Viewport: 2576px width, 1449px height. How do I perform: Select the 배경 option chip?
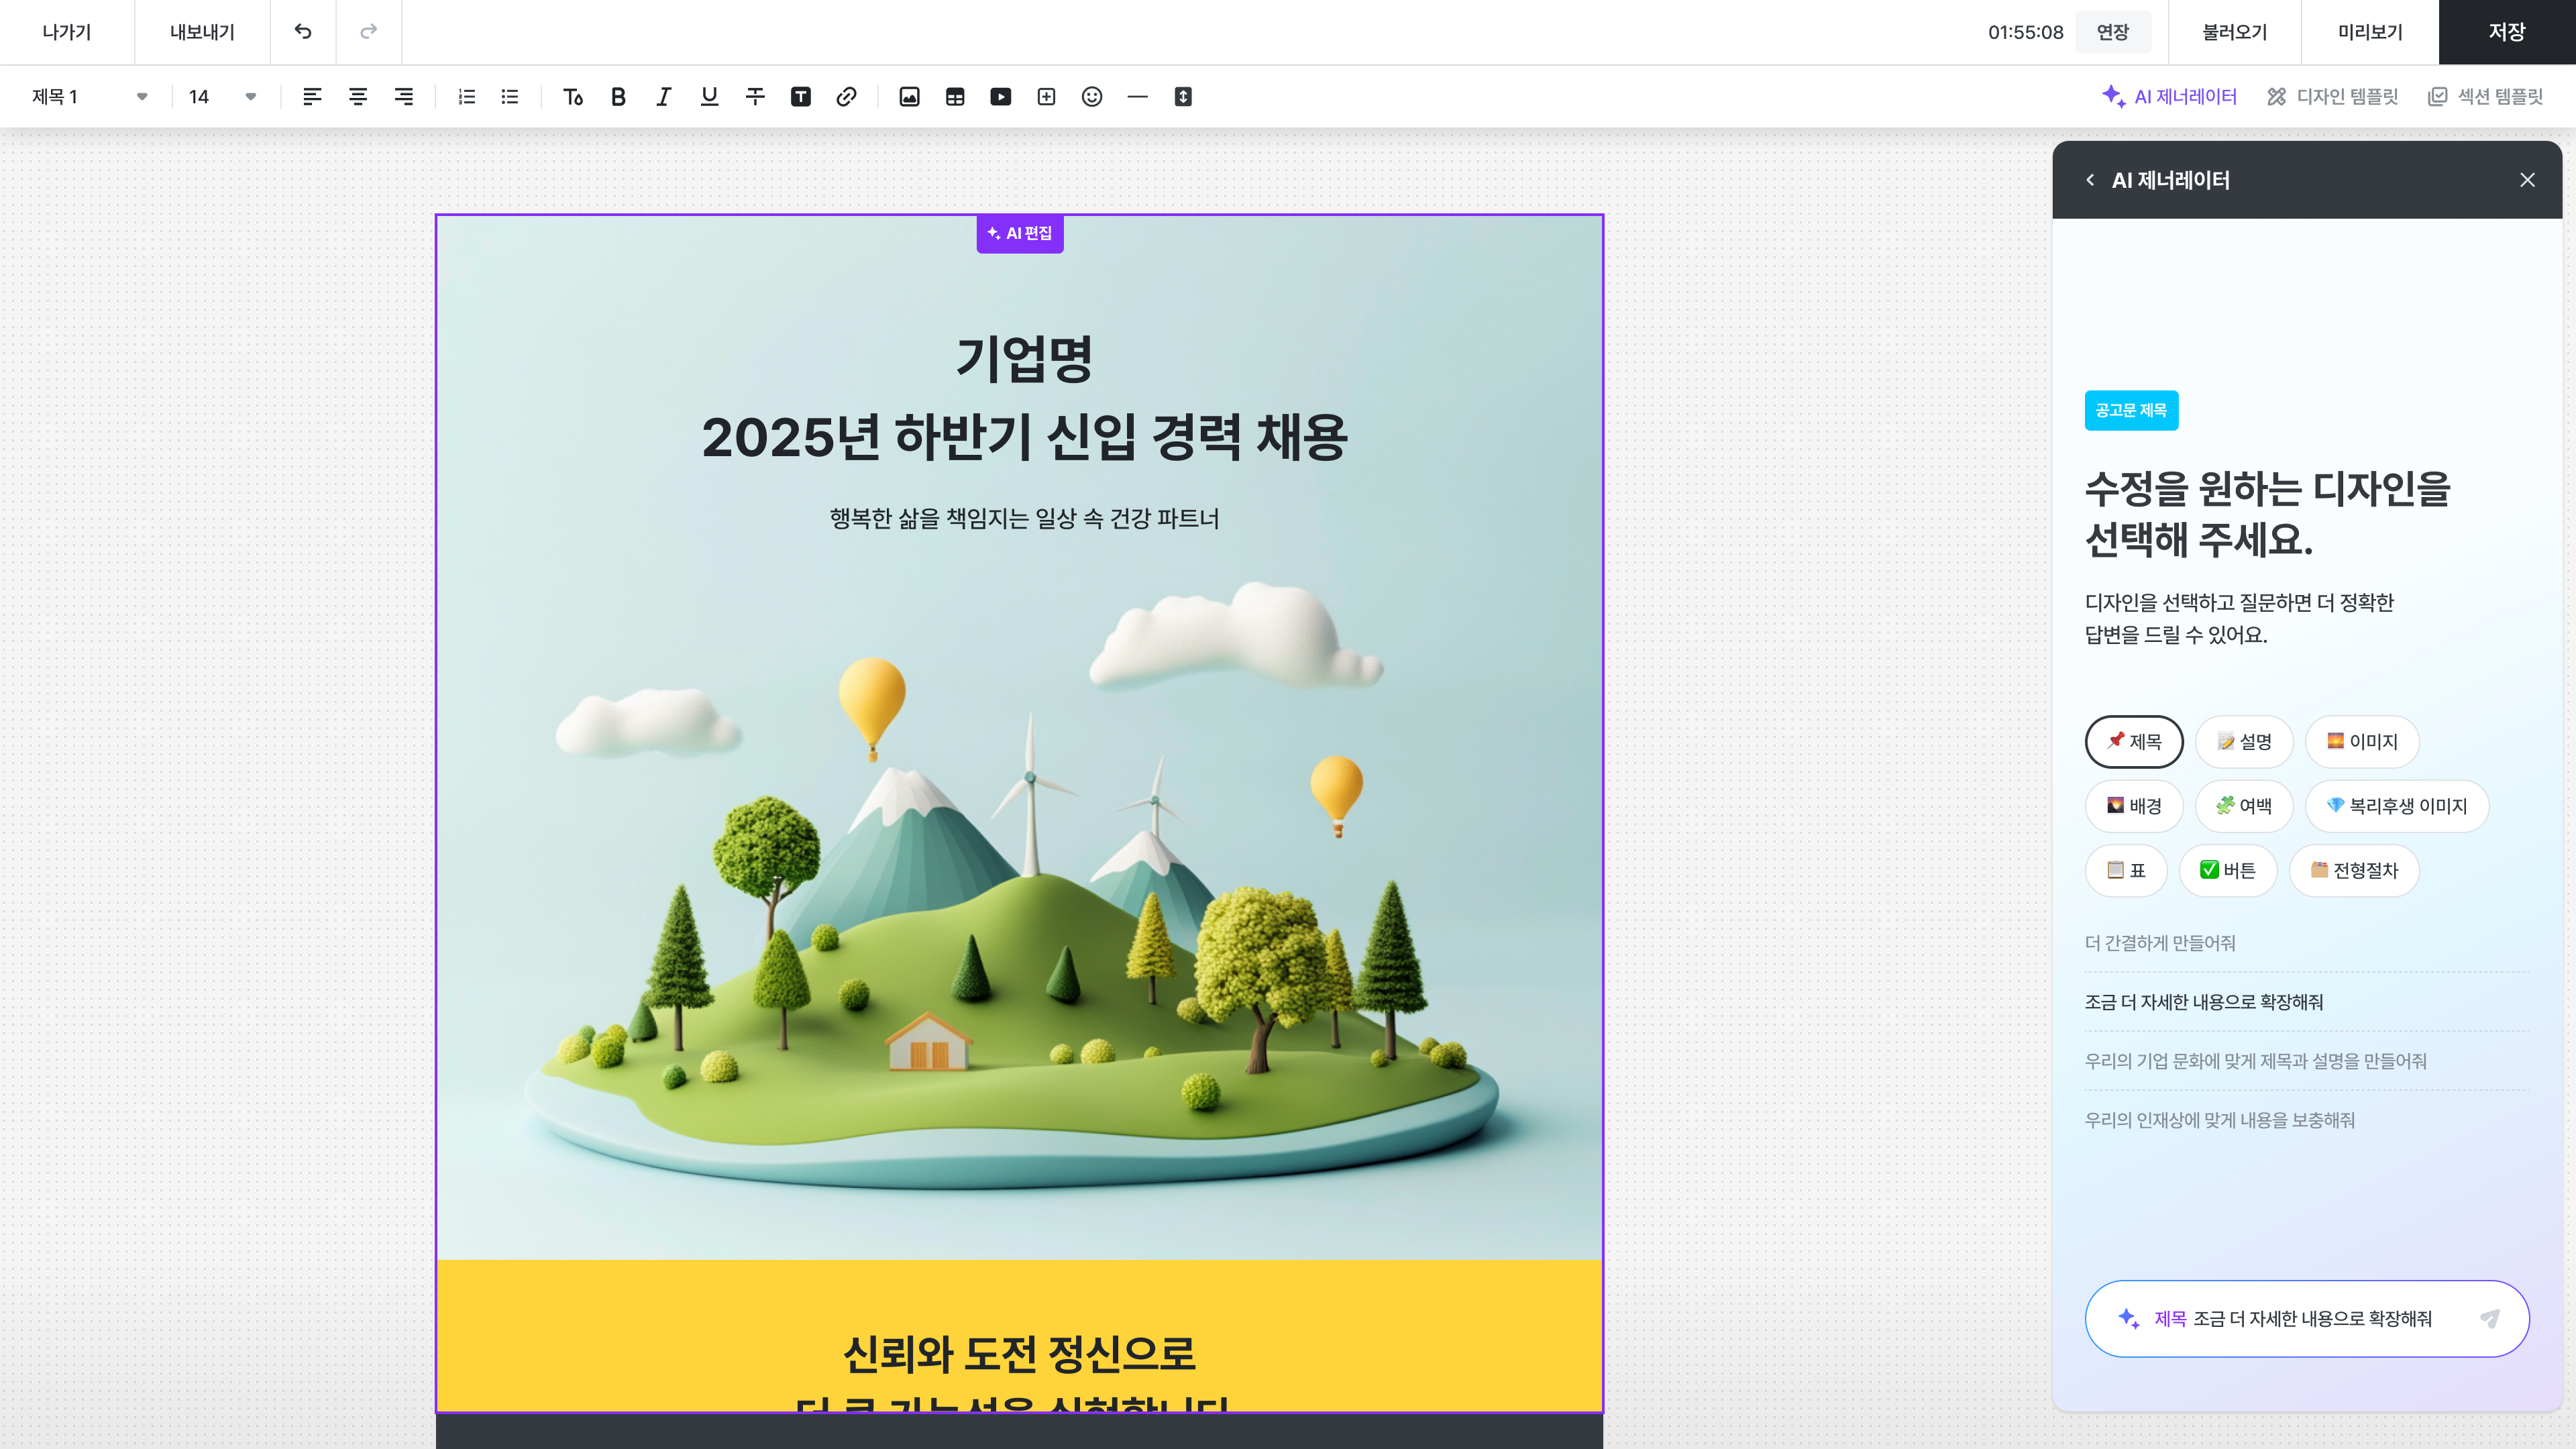point(2134,806)
